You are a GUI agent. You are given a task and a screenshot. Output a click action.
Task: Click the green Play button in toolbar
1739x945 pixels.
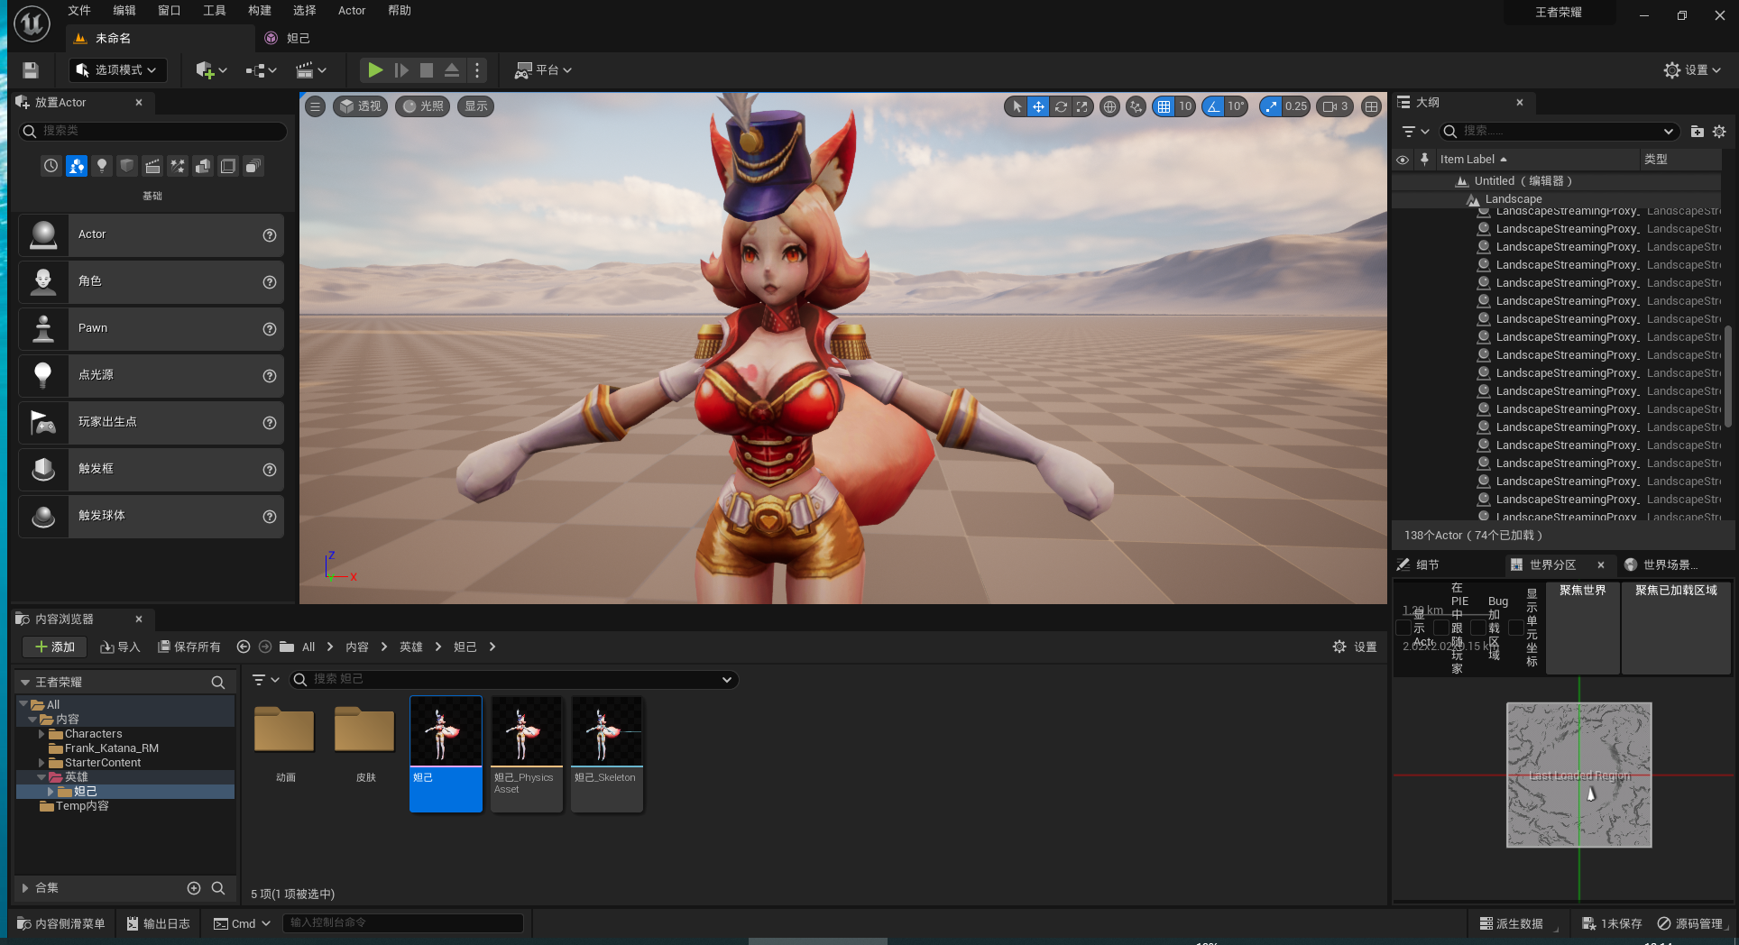(x=375, y=69)
